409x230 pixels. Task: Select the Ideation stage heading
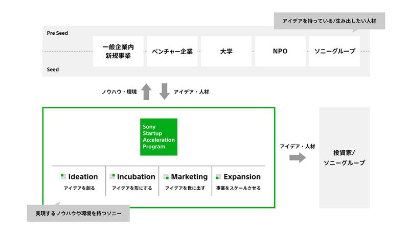click(x=83, y=177)
